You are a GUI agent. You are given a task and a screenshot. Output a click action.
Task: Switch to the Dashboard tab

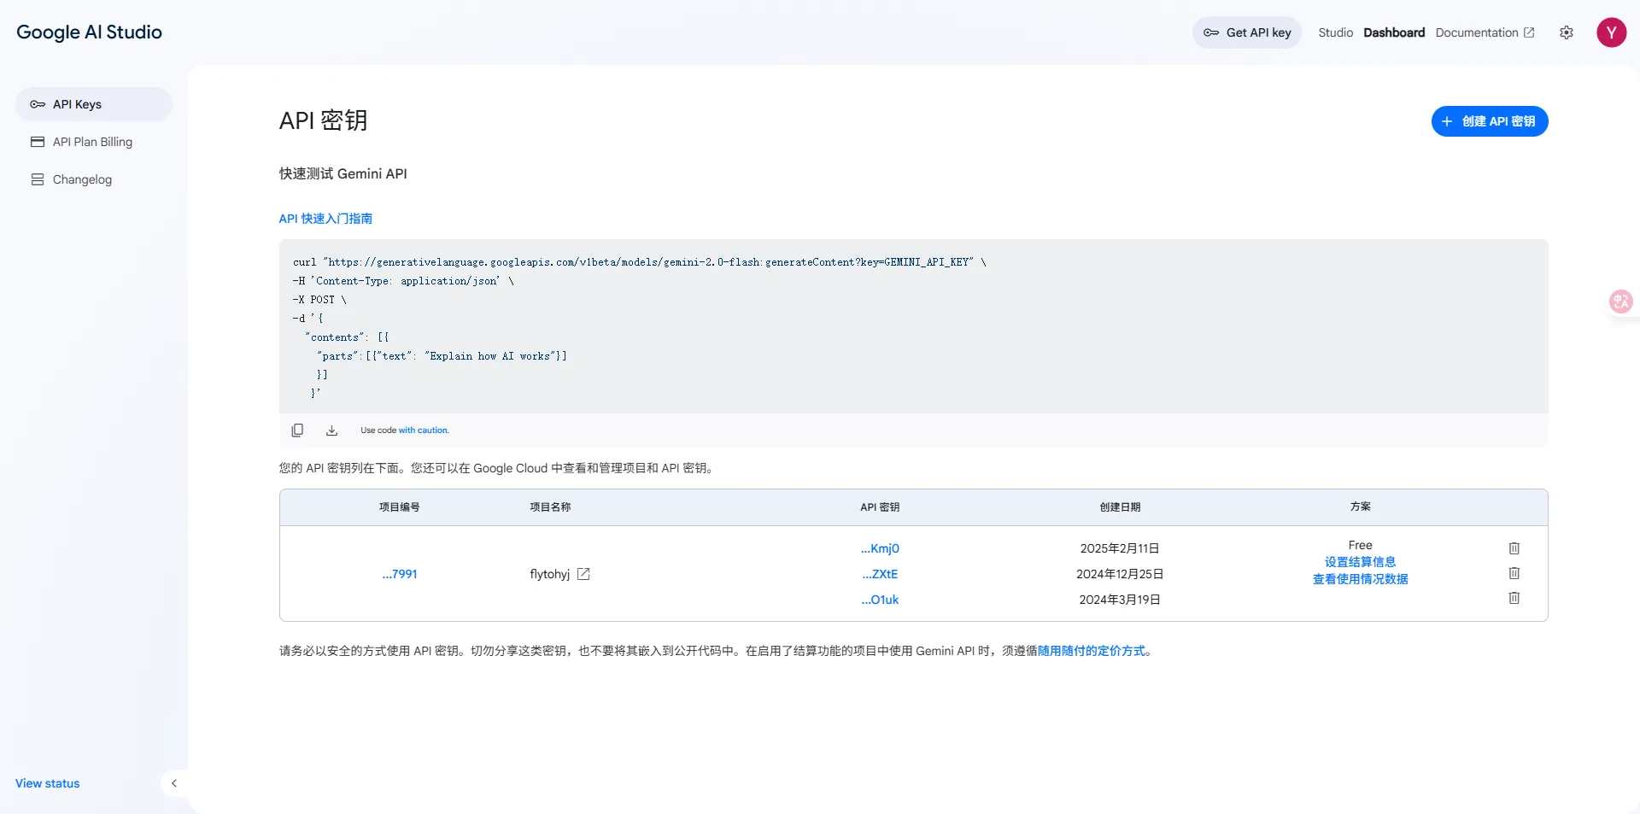[x=1393, y=32]
